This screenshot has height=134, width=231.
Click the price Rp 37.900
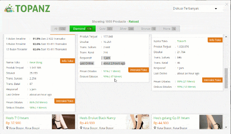tap(14, 123)
